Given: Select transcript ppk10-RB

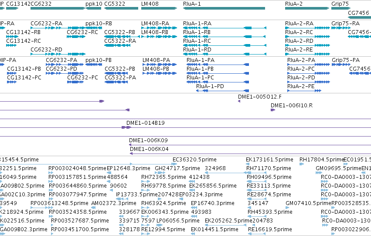Looking at the screenshot, I should click(94, 28).
